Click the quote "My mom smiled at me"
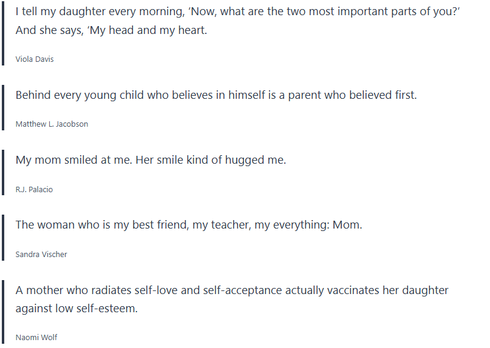 151,160
